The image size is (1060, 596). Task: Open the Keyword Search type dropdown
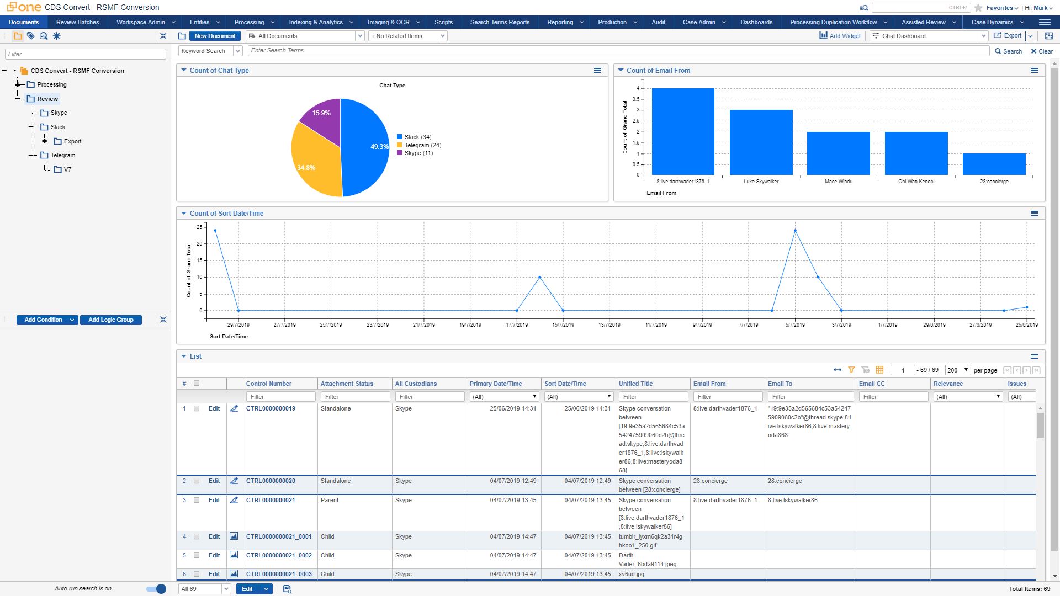tap(238, 51)
